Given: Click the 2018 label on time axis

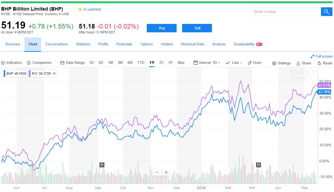Looking at the screenshot, I should tap(201, 188).
